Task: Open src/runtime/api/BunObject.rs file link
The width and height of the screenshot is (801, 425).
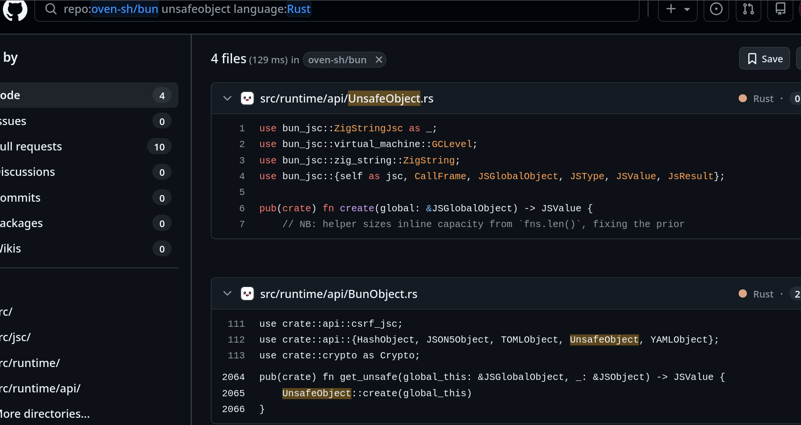Action: (338, 294)
